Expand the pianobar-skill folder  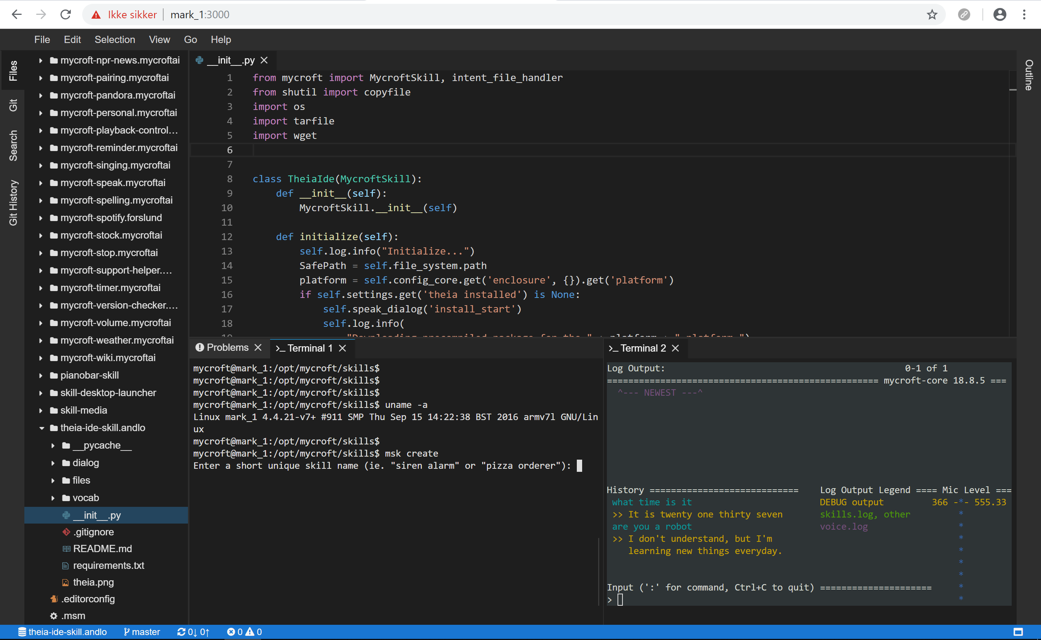41,376
